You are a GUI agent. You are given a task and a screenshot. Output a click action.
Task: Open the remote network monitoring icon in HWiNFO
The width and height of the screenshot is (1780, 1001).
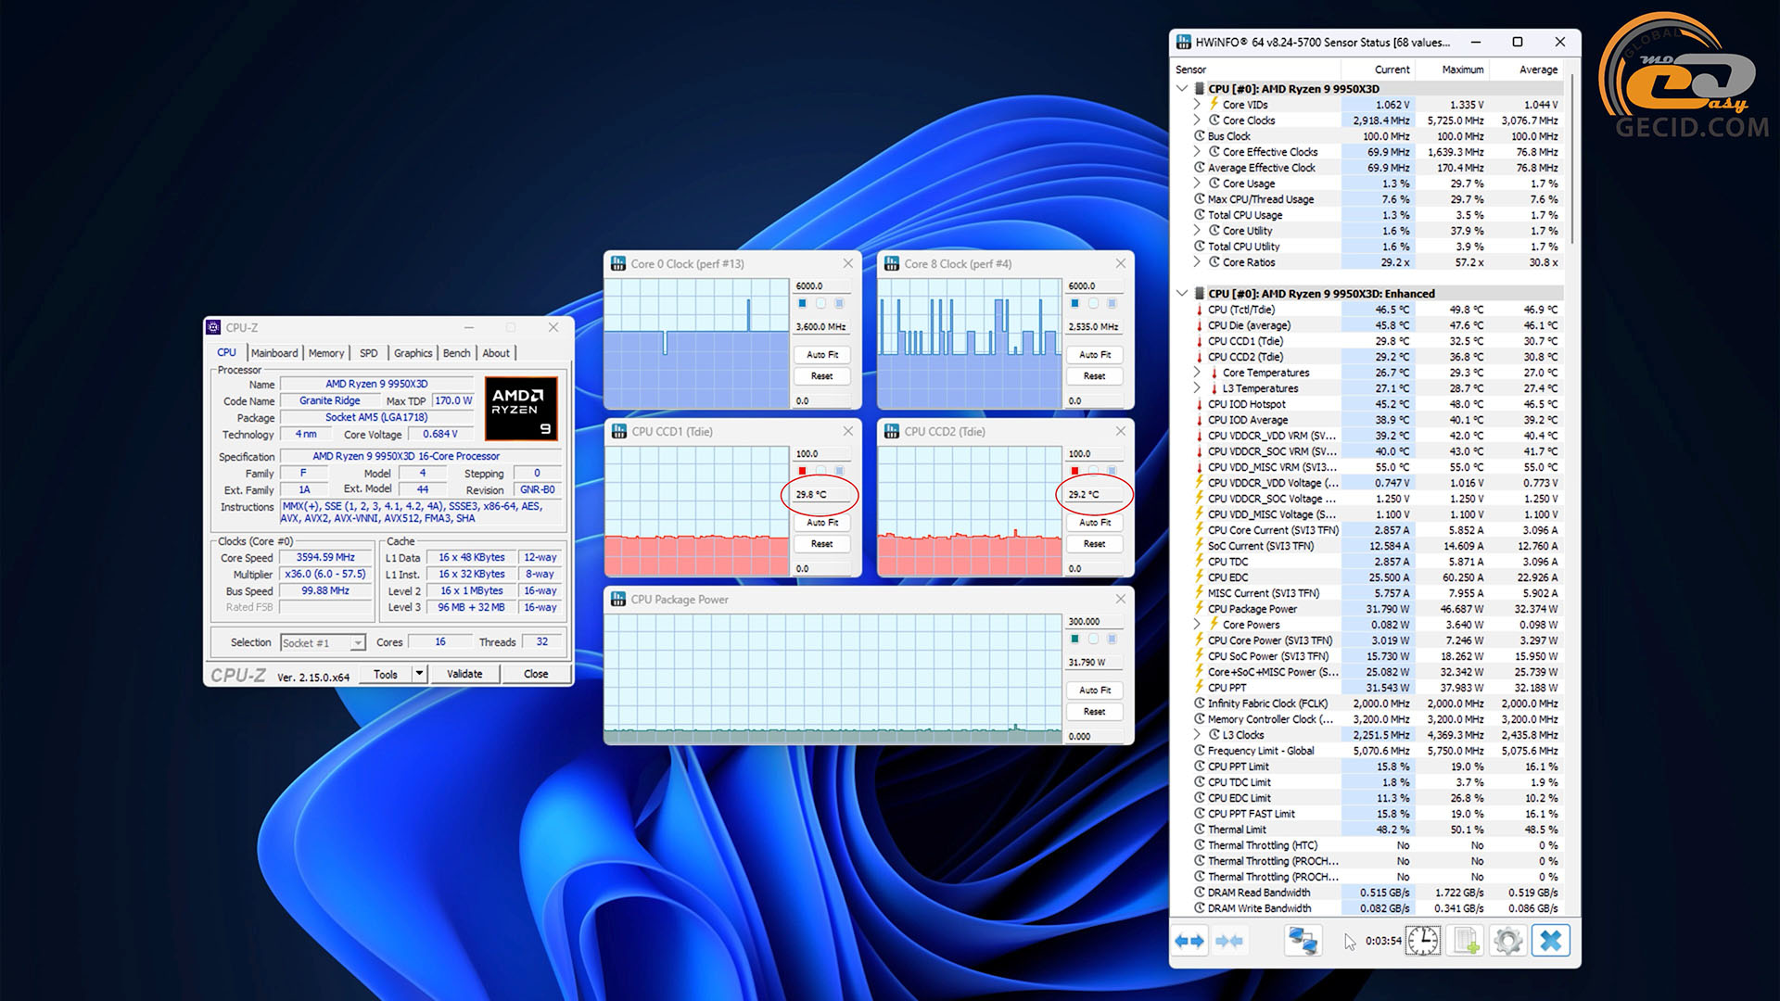pos(1303,942)
